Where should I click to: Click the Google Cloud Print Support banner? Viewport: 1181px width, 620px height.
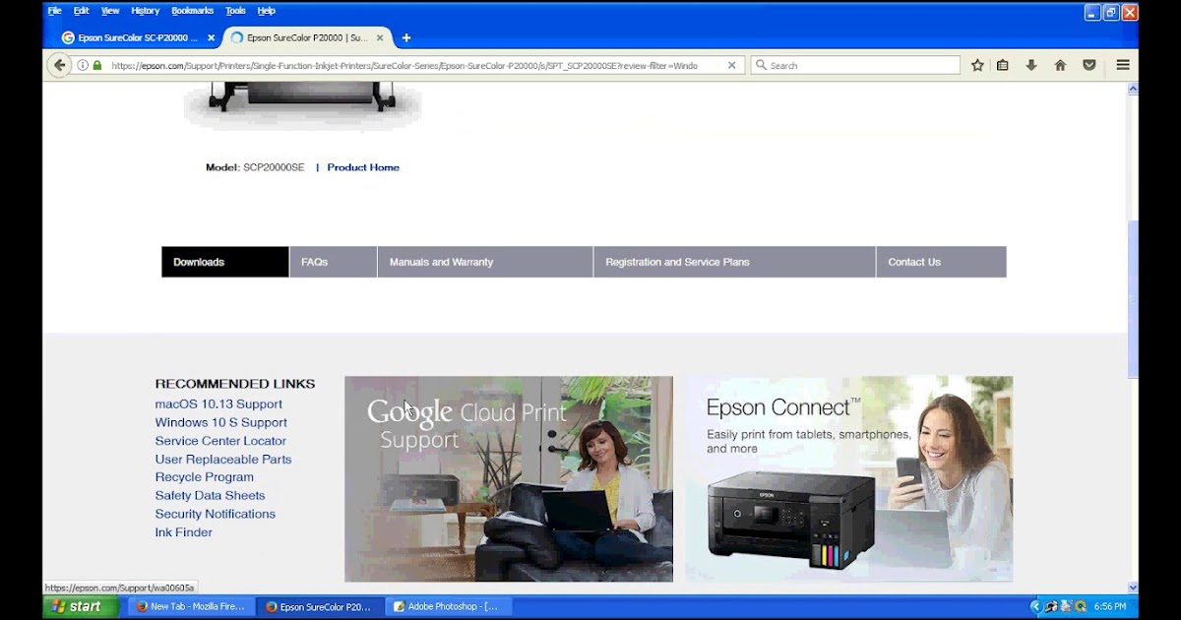(509, 478)
